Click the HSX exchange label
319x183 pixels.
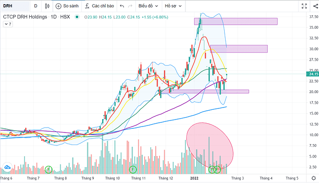tap(65, 17)
